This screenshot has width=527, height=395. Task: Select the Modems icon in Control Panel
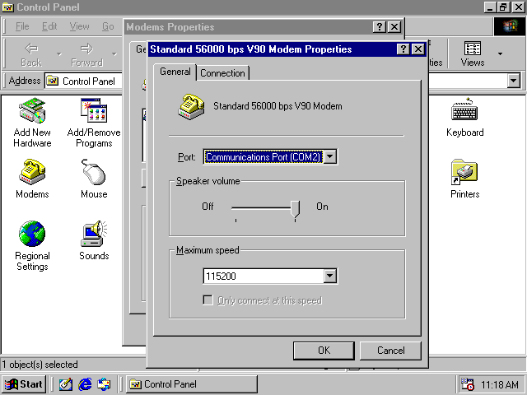pos(32,179)
